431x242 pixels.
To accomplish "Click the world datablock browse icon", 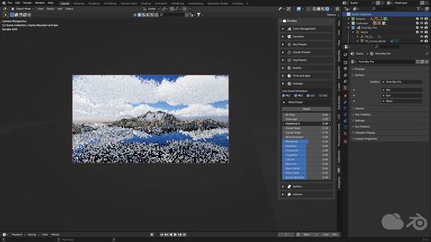I will coord(354,62).
